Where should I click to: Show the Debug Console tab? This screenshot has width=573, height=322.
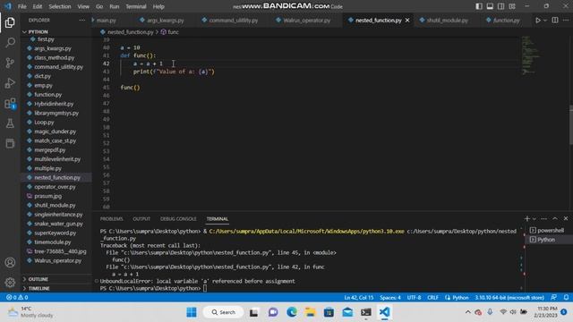click(x=178, y=219)
